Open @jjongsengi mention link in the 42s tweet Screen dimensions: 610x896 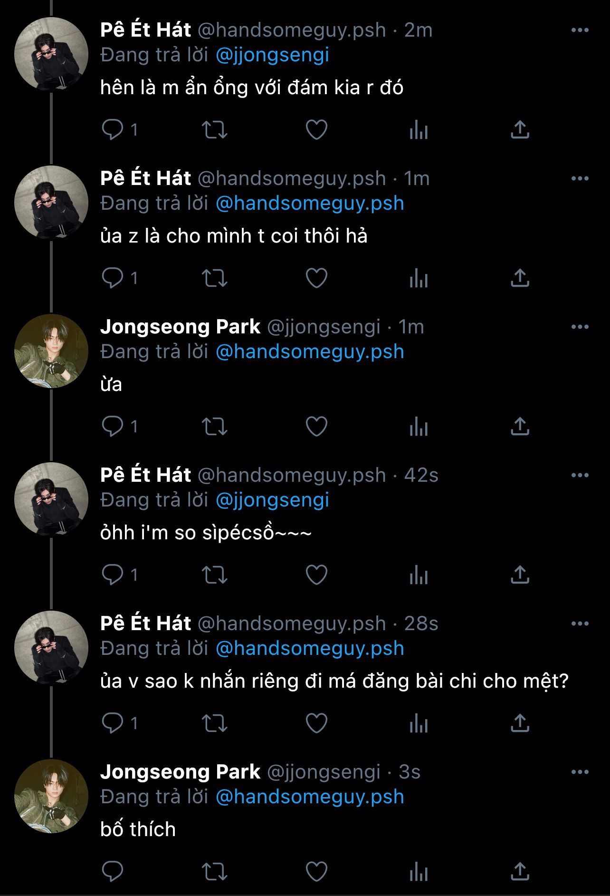coord(272,500)
